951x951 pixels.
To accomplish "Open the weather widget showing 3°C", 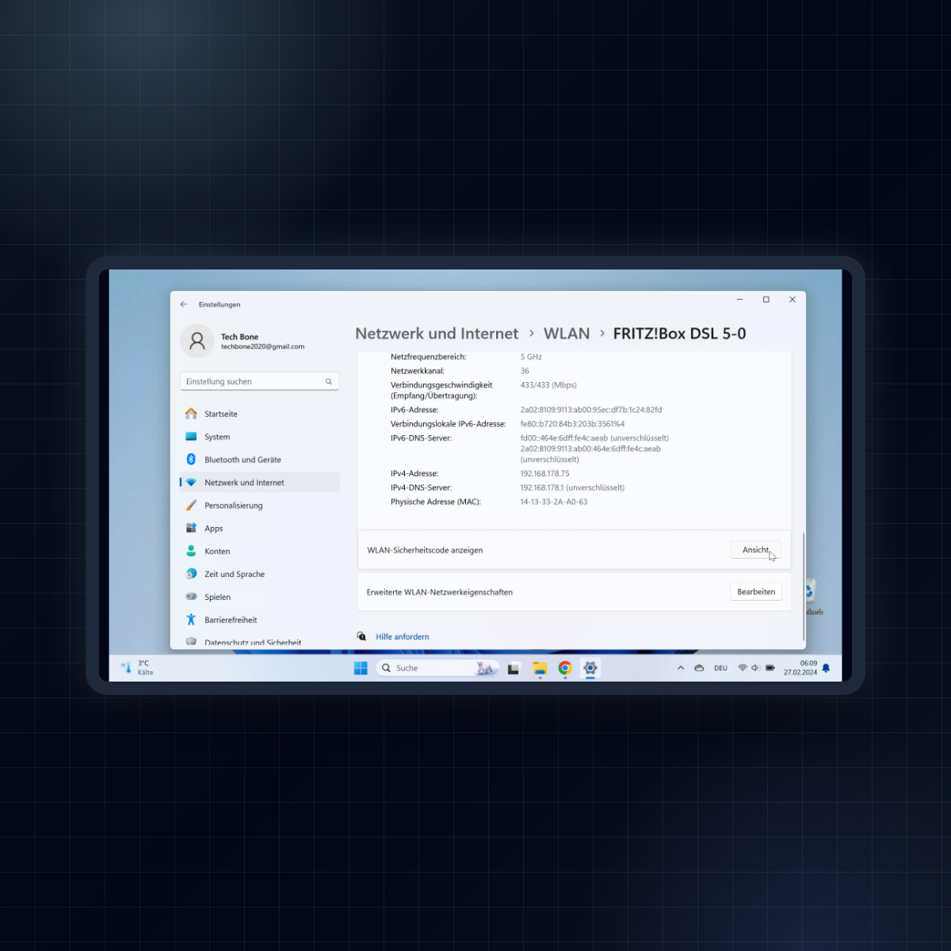I will (x=137, y=668).
